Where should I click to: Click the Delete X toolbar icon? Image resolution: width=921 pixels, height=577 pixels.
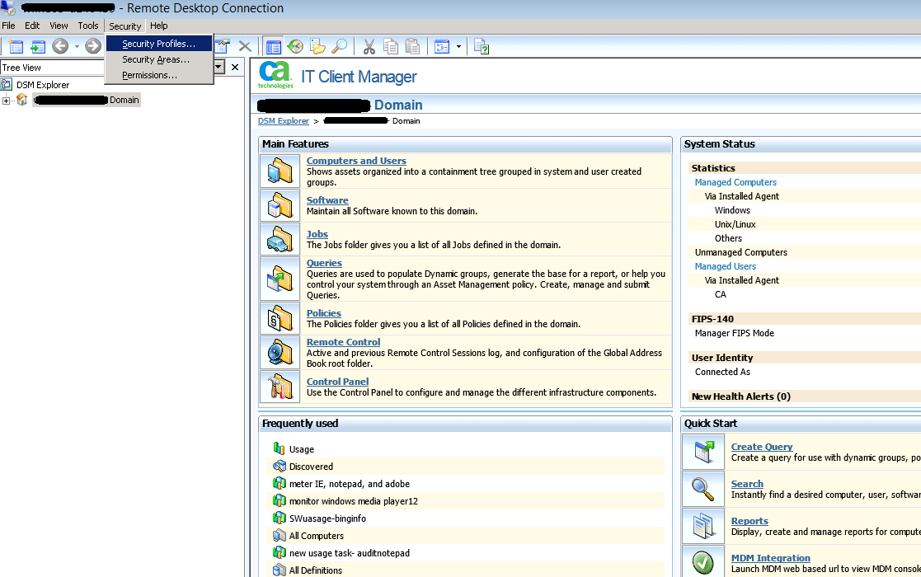pos(245,47)
